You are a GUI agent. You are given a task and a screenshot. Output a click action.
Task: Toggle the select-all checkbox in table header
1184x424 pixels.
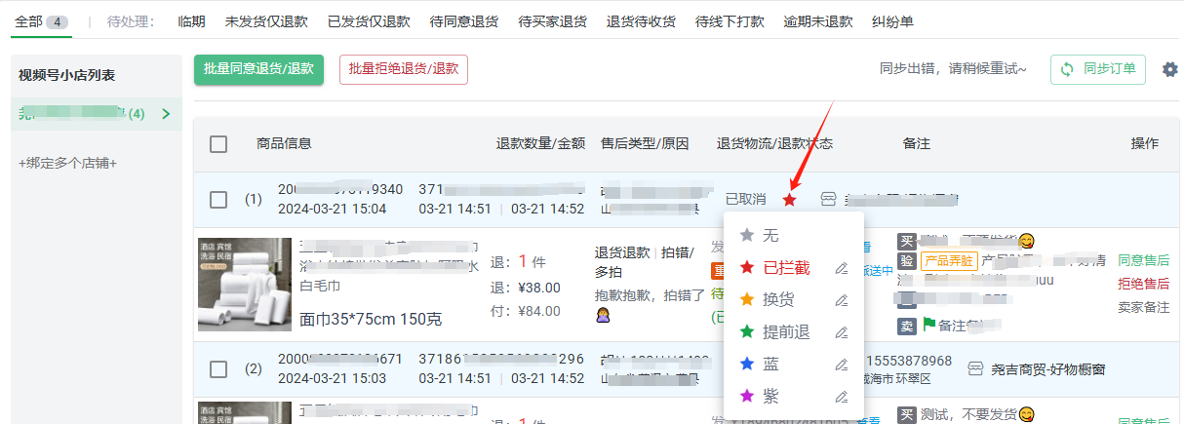[x=218, y=144]
